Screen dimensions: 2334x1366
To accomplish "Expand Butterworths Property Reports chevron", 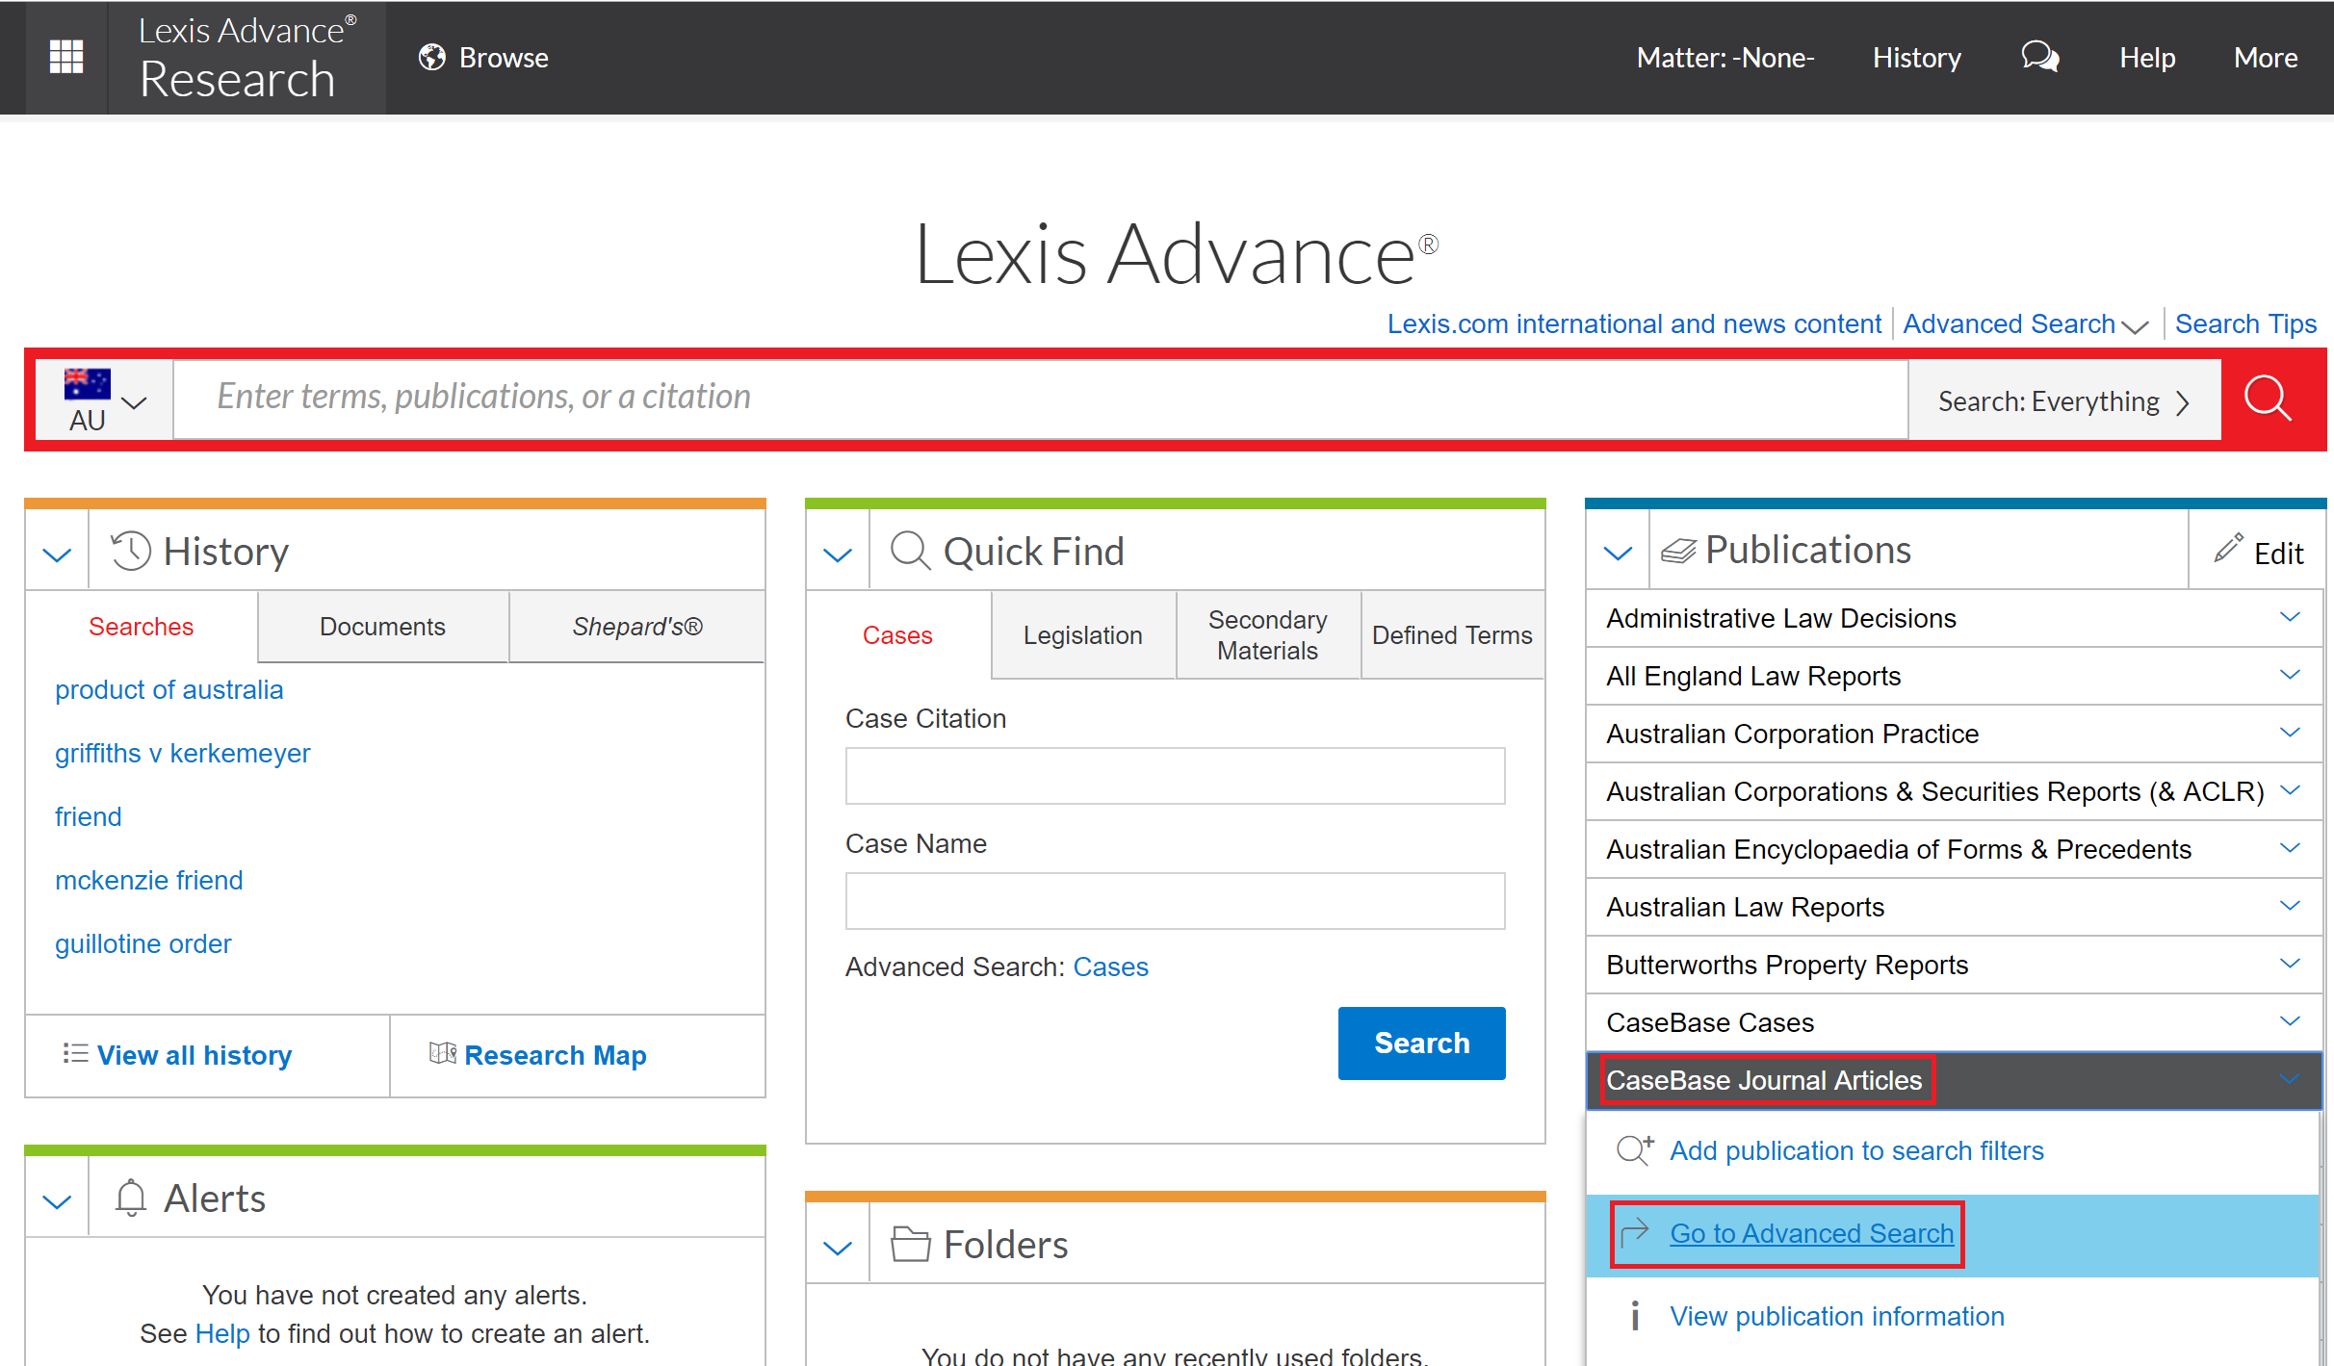I will 2290,964.
